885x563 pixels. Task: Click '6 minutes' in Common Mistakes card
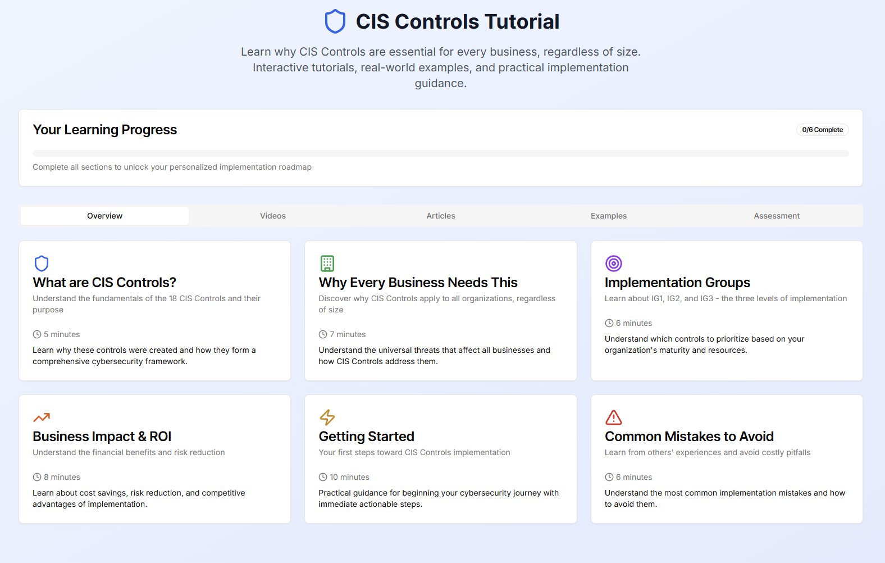point(634,477)
